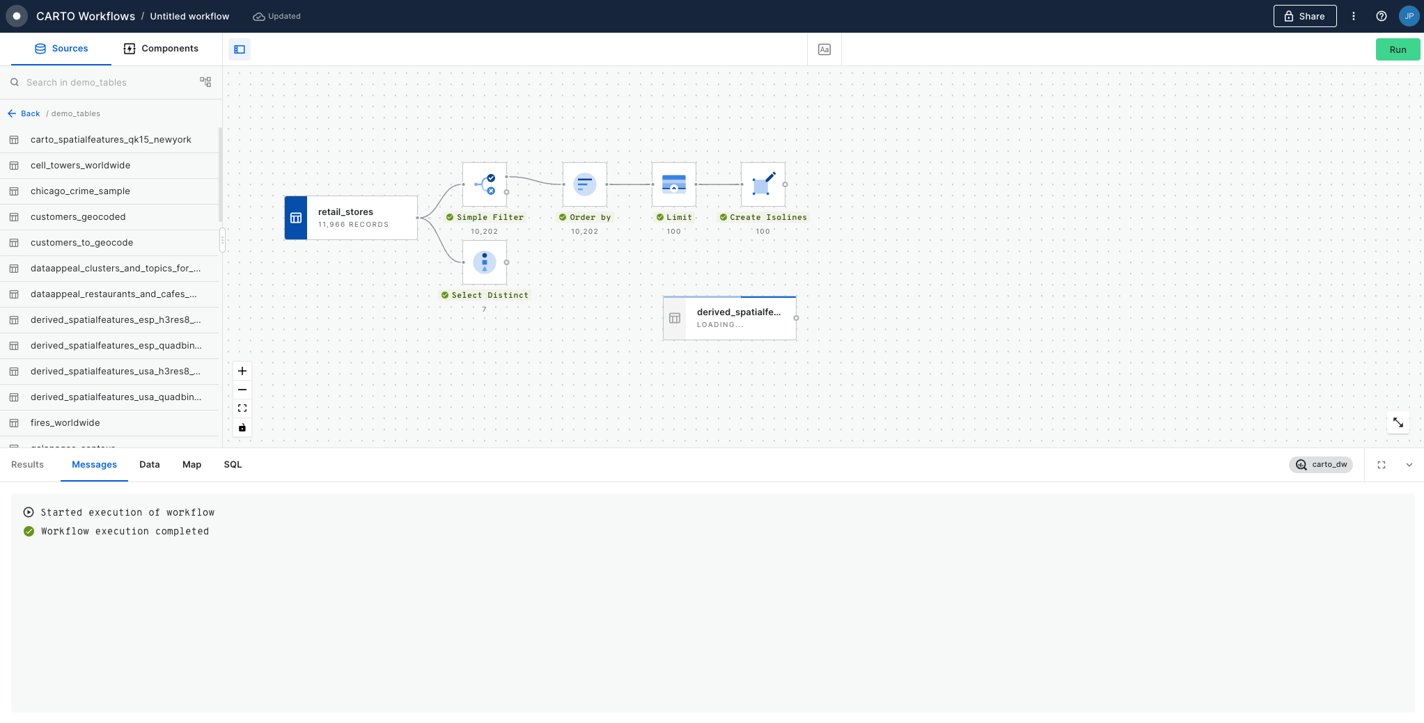Select the Order by node icon
1424x723 pixels.
(584, 184)
